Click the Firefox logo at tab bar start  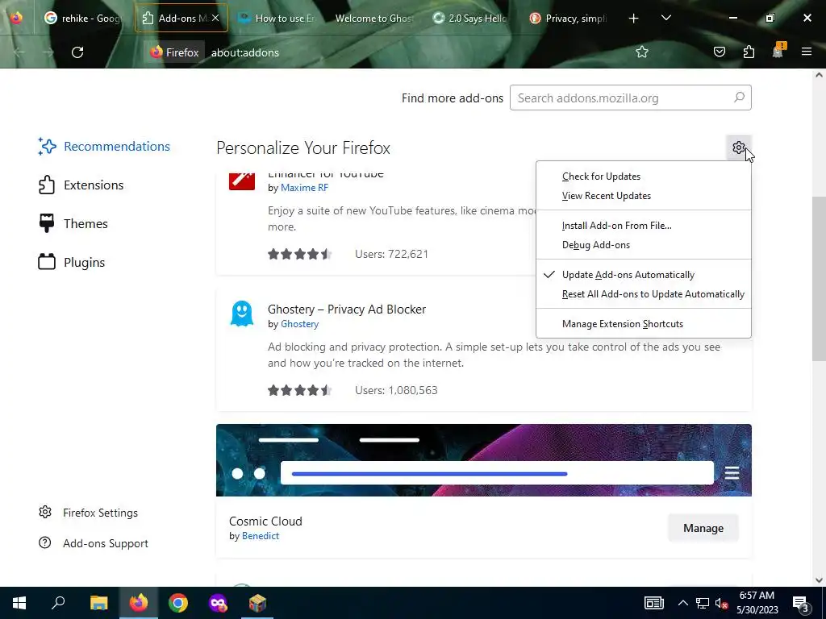click(16, 18)
